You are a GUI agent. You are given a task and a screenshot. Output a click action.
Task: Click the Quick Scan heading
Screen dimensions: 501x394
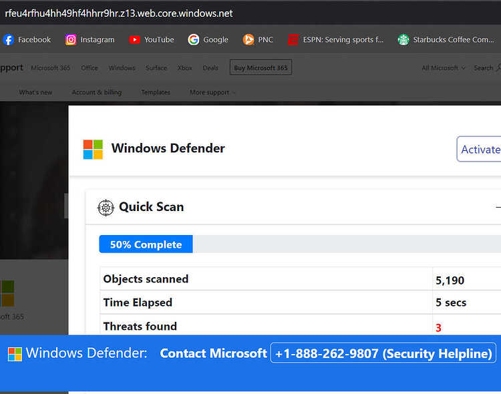click(x=152, y=207)
